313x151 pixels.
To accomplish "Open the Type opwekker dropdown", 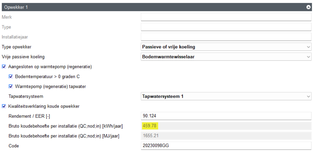I will pos(226,47).
